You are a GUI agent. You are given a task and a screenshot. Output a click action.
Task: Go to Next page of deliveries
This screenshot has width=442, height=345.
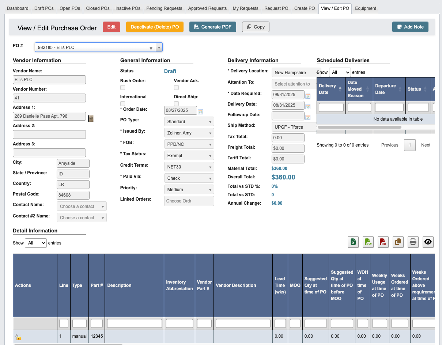426,145
